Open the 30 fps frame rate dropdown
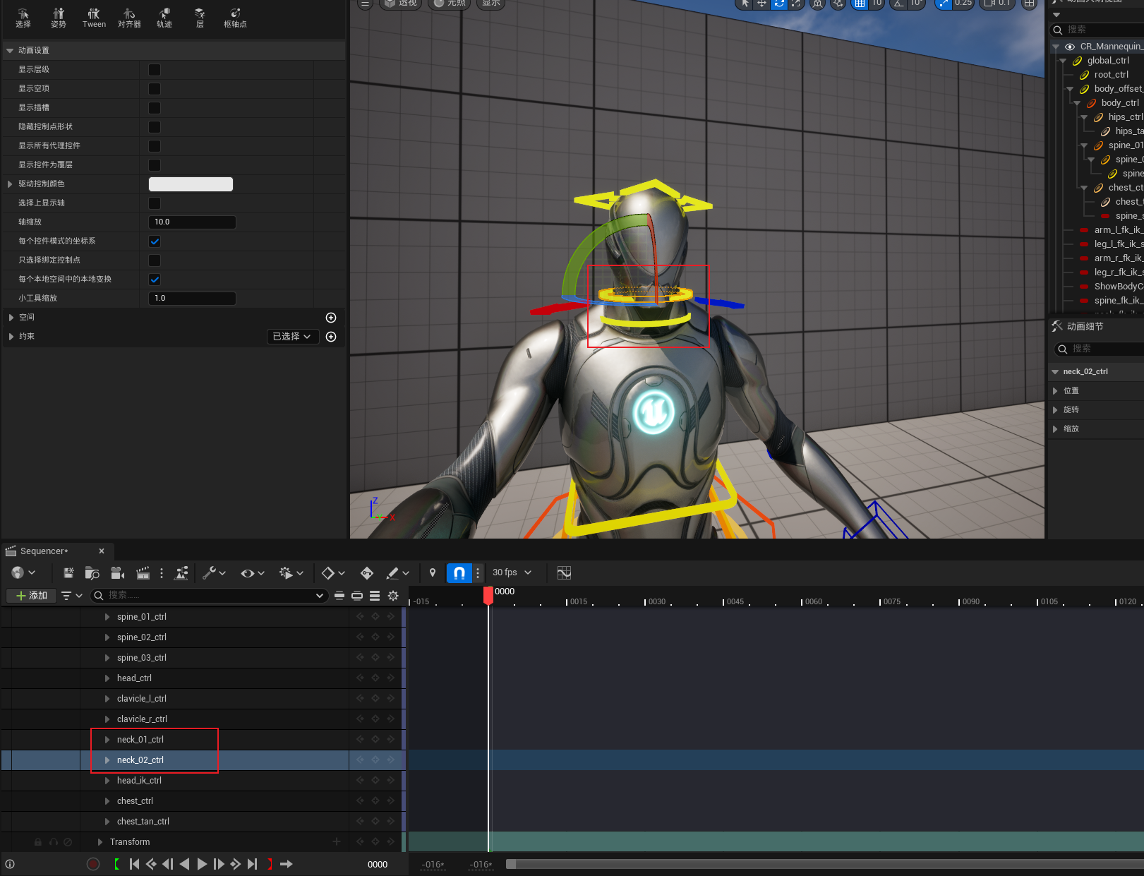The height and width of the screenshot is (876, 1144). 512,572
